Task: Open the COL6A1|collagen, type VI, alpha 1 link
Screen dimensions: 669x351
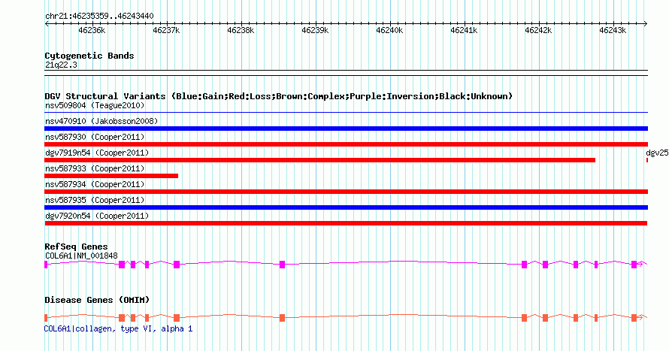Action: pos(118,328)
